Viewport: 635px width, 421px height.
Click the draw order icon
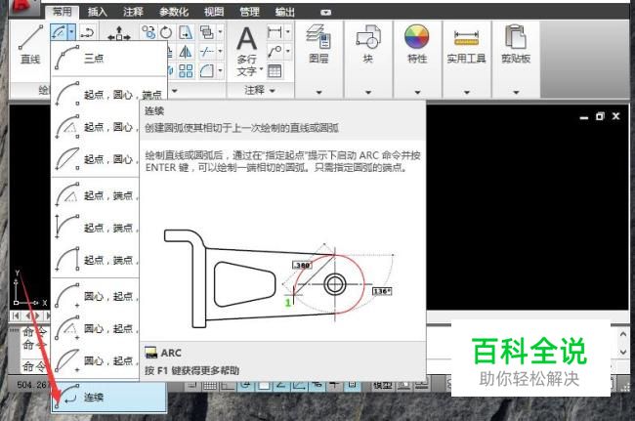tap(207, 32)
